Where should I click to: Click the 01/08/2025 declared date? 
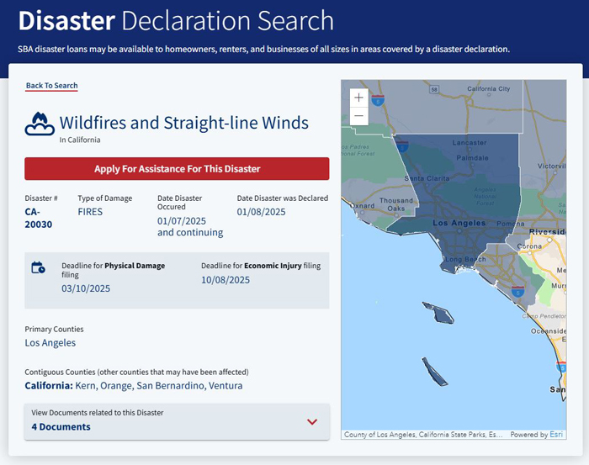click(261, 212)
